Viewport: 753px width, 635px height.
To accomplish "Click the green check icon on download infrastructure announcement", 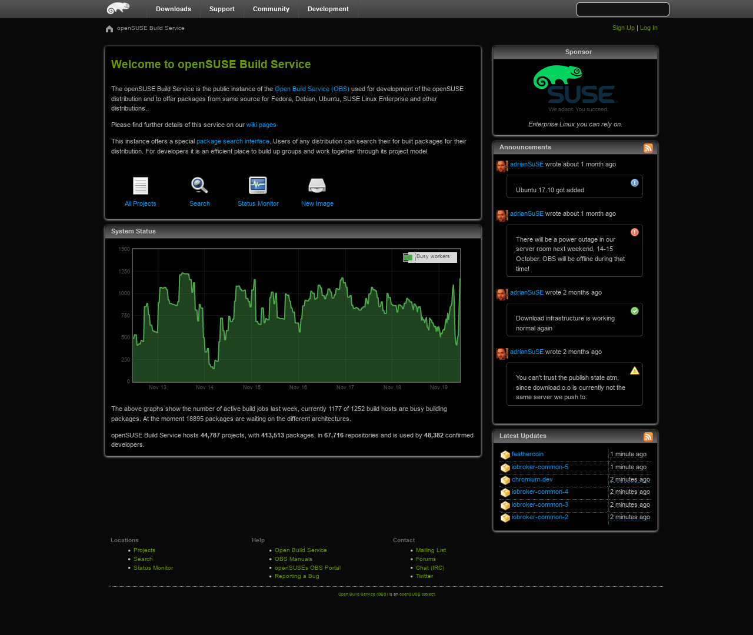I will 635,311.
